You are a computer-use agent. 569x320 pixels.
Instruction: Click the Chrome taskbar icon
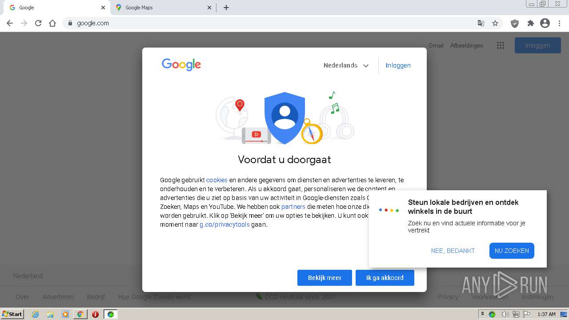click(x=80, y=314)
